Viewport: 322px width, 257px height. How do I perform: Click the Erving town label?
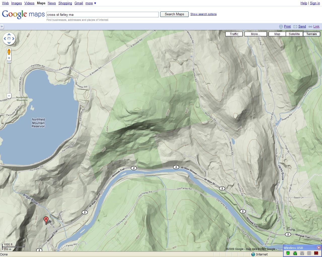coord(291,230)
